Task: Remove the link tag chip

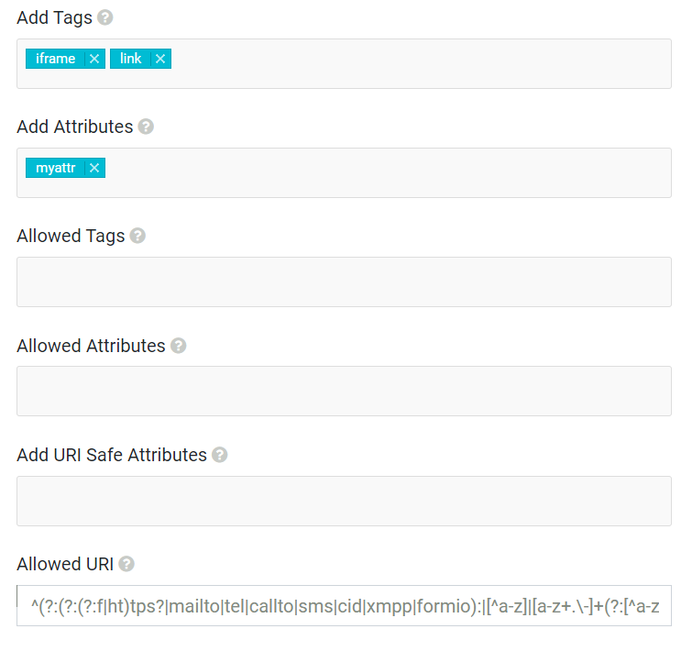Action: [160, 59]
